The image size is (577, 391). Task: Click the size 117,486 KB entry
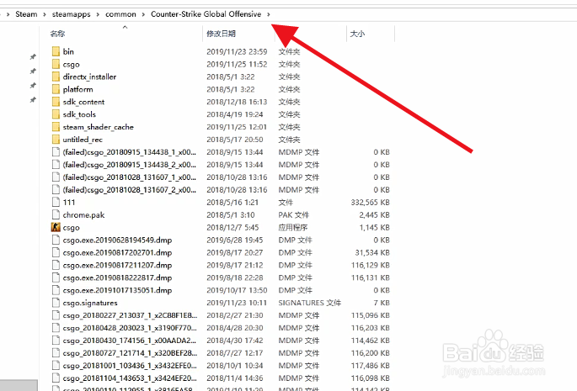[370, 365]
